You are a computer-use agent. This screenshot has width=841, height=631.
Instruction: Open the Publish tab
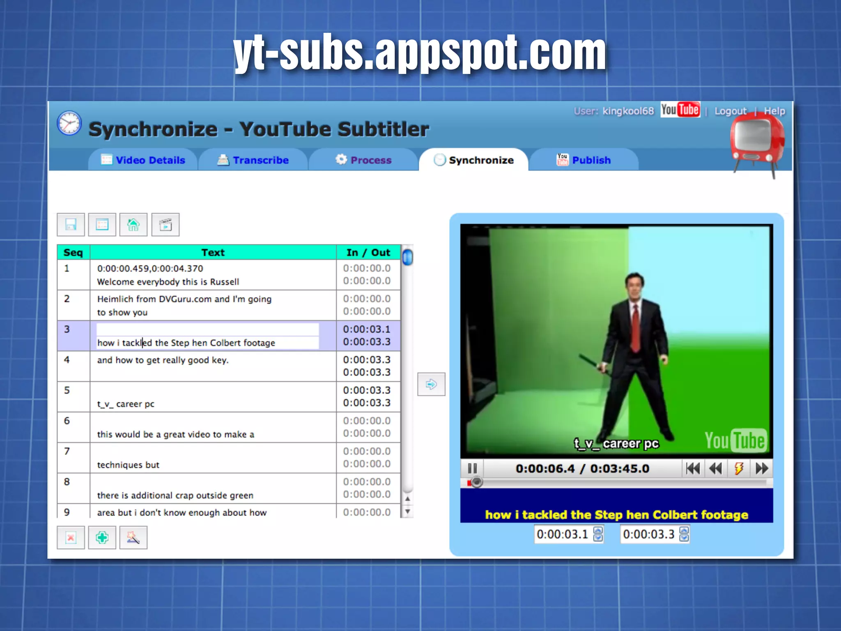click(584, 160)
